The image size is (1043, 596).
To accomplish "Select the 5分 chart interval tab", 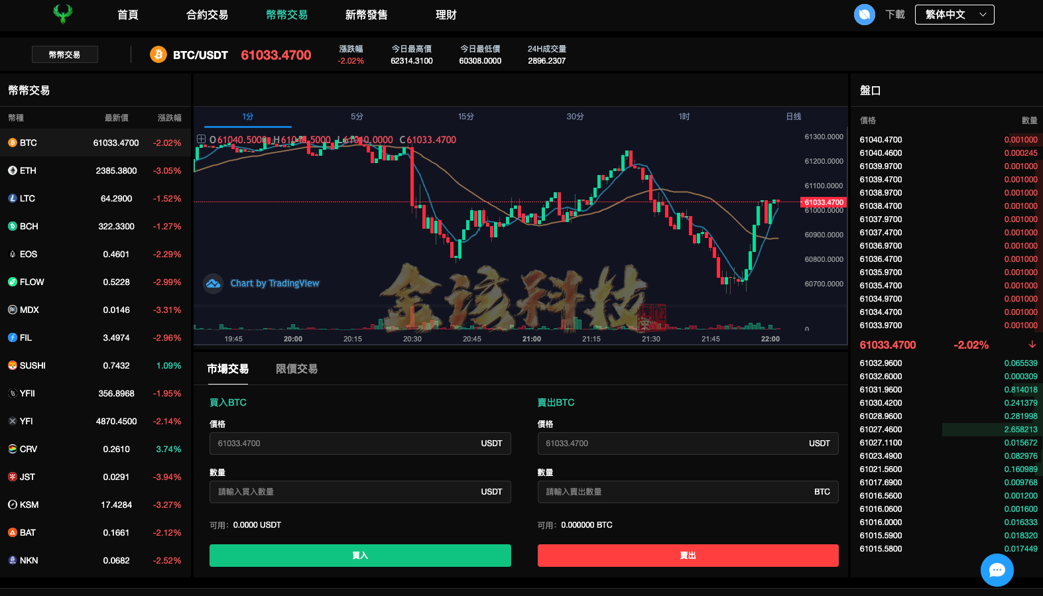I will coord(357,117).
